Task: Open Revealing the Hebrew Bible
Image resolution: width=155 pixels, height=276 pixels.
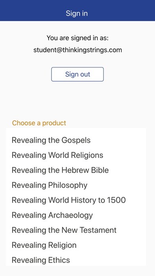Action: [x=76, y=170]
